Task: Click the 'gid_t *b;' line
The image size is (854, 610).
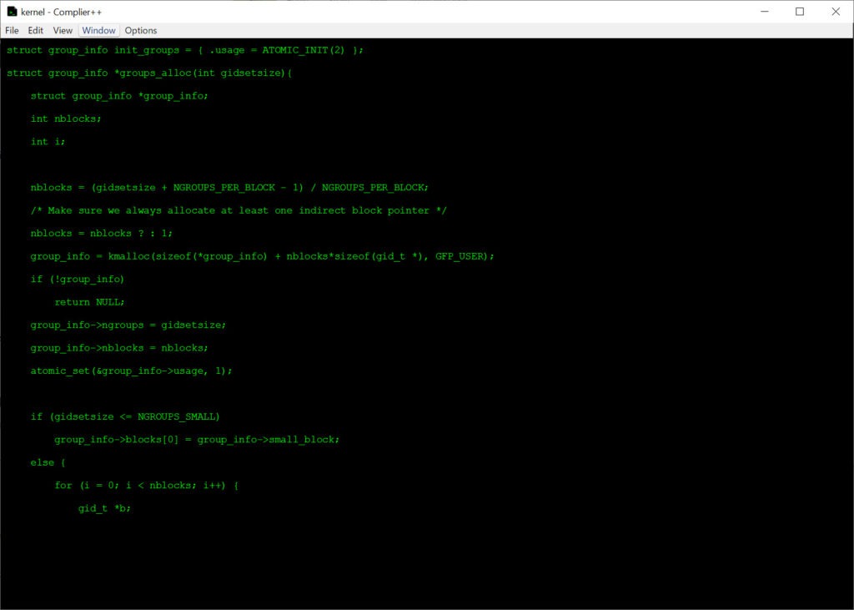Action: tap(104, 508)
